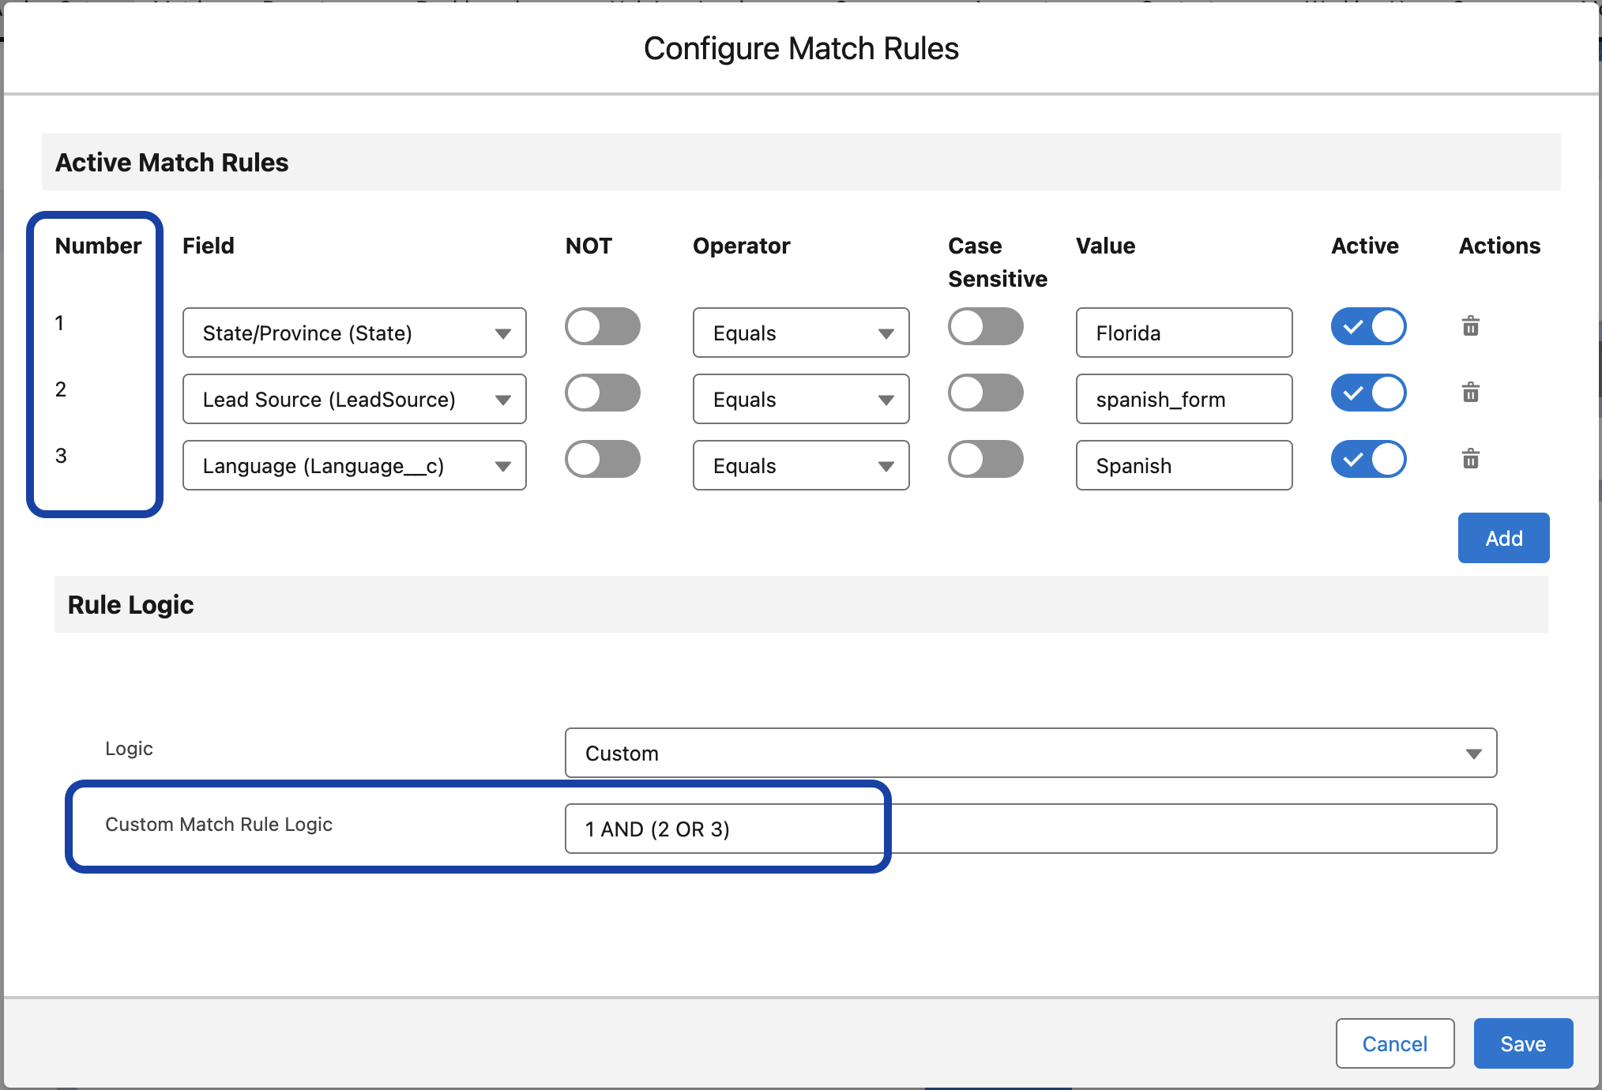Open the Equals operator dropdown for Lead Source rule

coord(801,399)
